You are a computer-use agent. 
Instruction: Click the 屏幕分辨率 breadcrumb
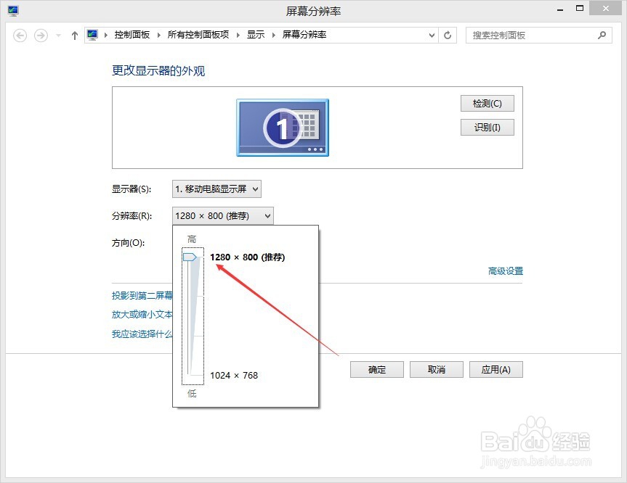point(304,35)
